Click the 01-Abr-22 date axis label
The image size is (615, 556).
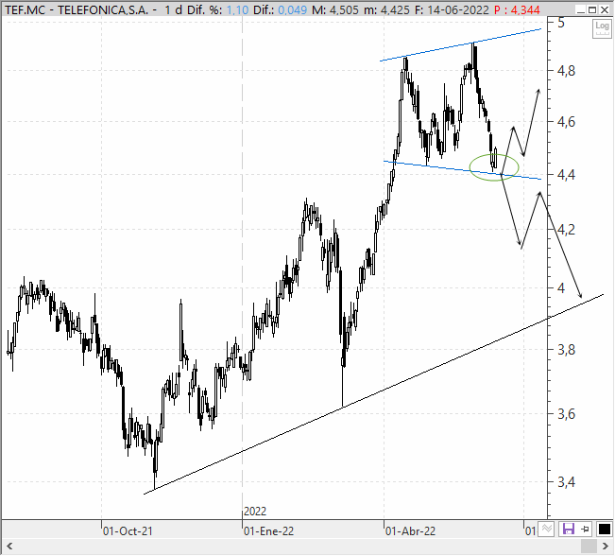pyautogui.click(x=410, y=531)
